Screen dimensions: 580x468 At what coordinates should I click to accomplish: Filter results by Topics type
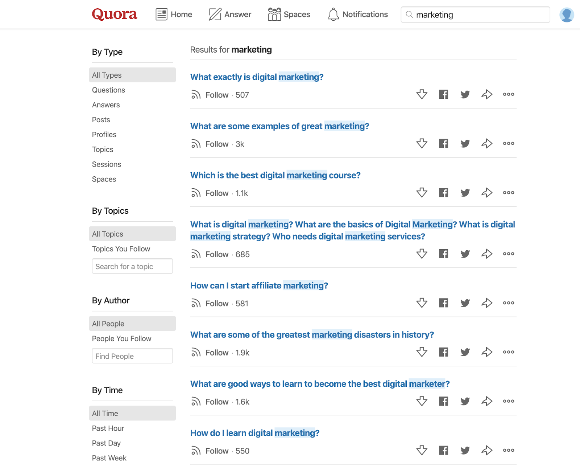tap(103, 149)
